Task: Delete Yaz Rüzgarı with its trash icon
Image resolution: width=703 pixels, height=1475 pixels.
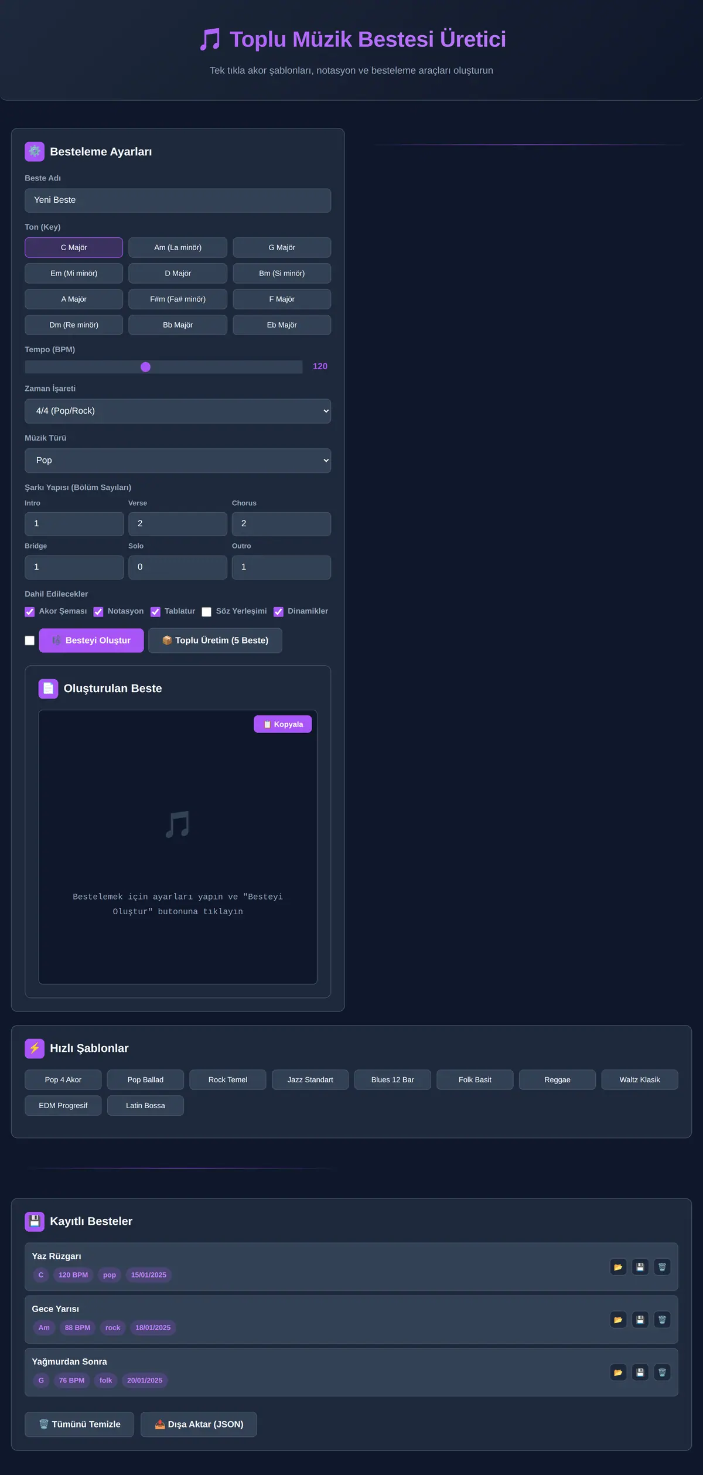Action: (x=662, y=1266)
